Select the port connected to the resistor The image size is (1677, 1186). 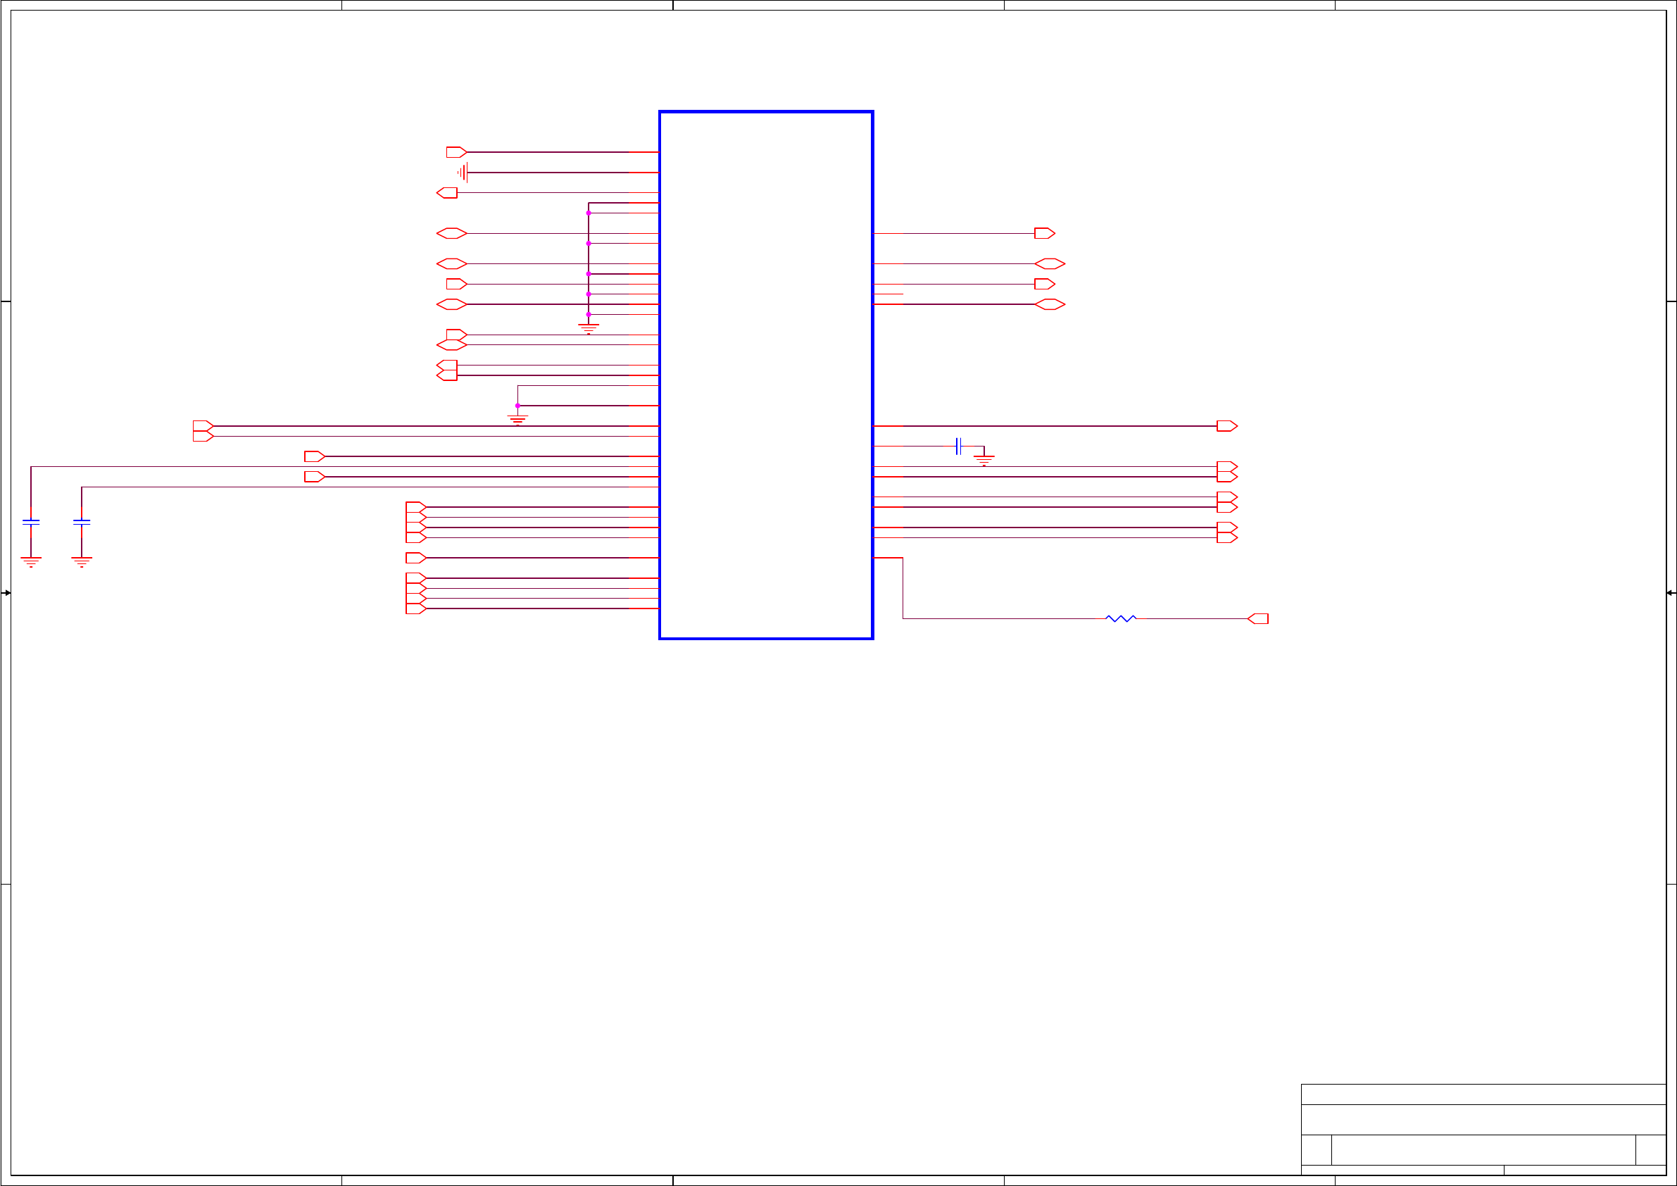coord(1257,619)
